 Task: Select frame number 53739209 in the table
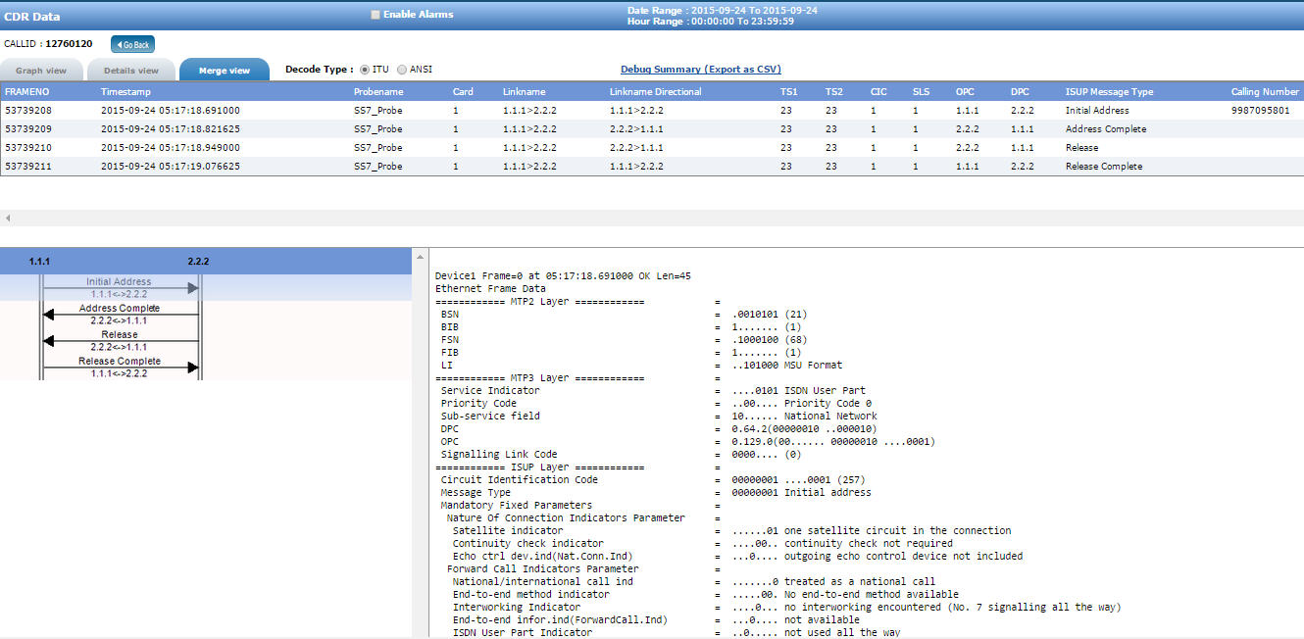tap(28, 129)
